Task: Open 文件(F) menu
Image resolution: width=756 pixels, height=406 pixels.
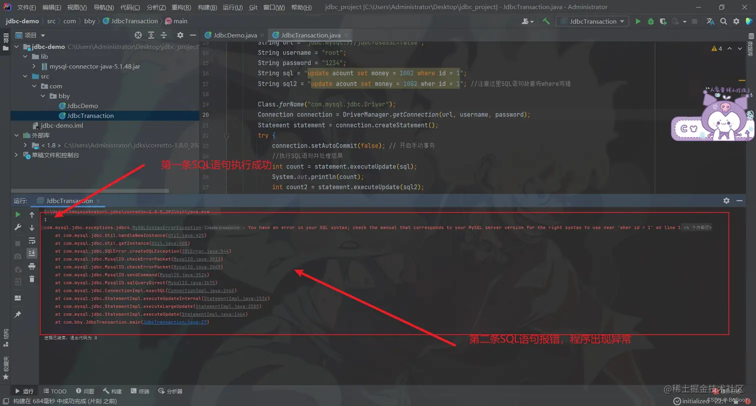Action: coord(26,8)
